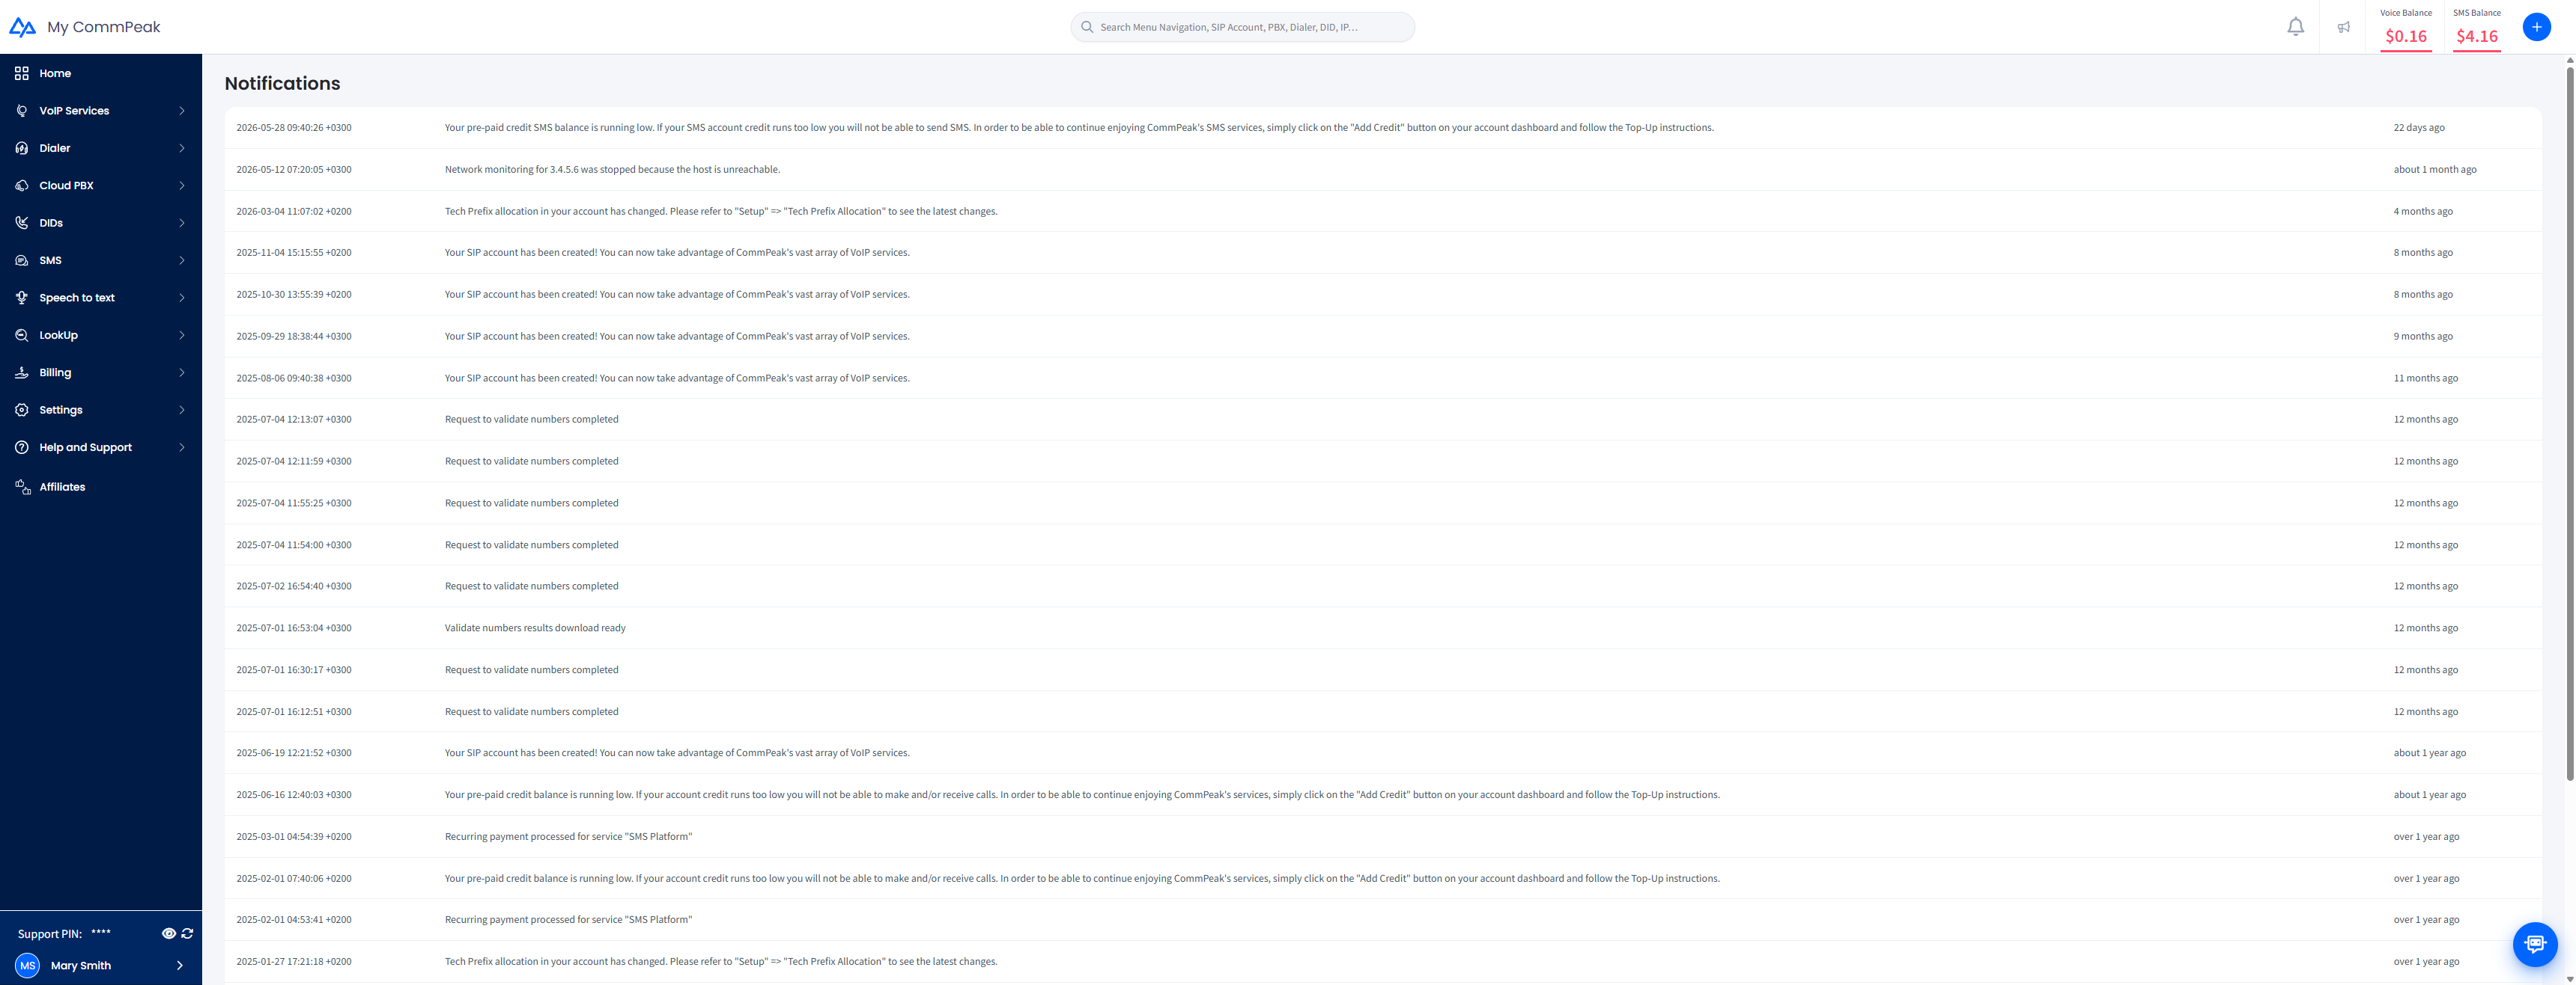Click timestamp 2025-07-02 16:54:40 +0300
This screenshot has height=985, width=2576.
coord(294,586)
